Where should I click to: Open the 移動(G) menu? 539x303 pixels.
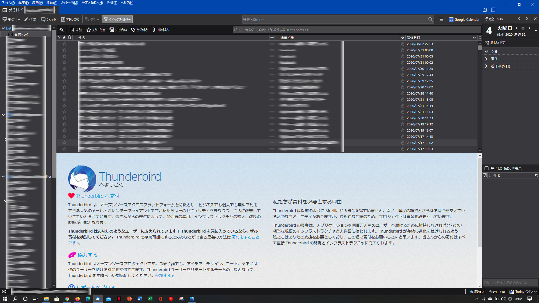(x=52, y=3)
